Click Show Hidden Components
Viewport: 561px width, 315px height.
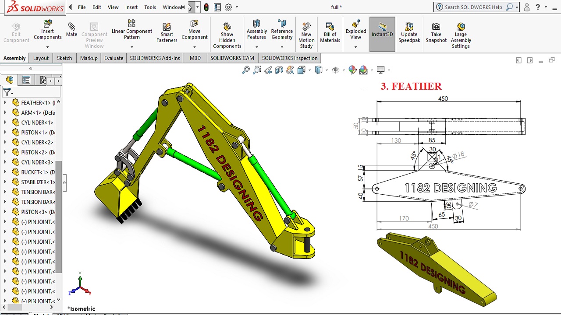click(x=227, y=35)
